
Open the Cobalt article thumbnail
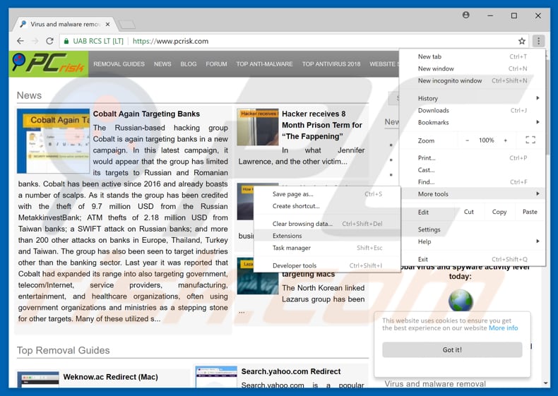point(54,141)
